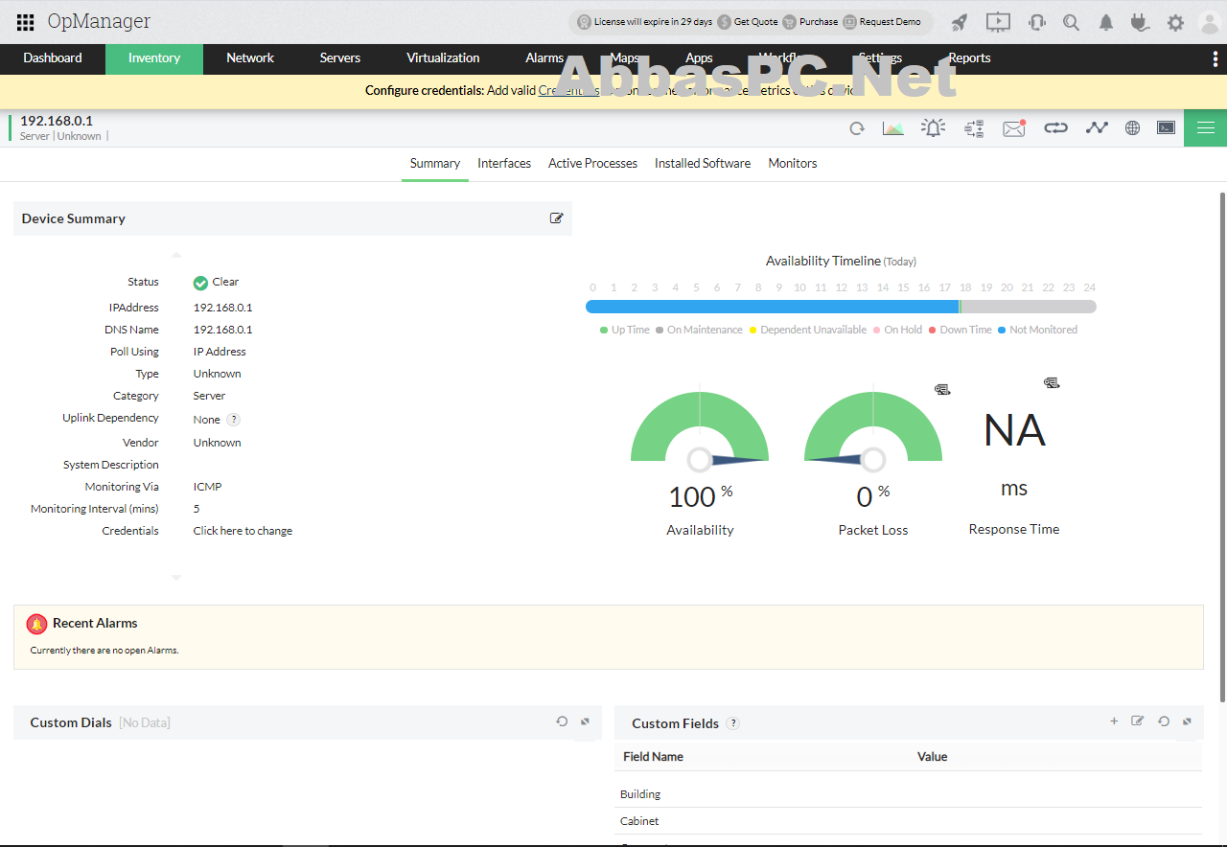
Task: Open the video presentation screen icon
Action: tap(998, 22)
